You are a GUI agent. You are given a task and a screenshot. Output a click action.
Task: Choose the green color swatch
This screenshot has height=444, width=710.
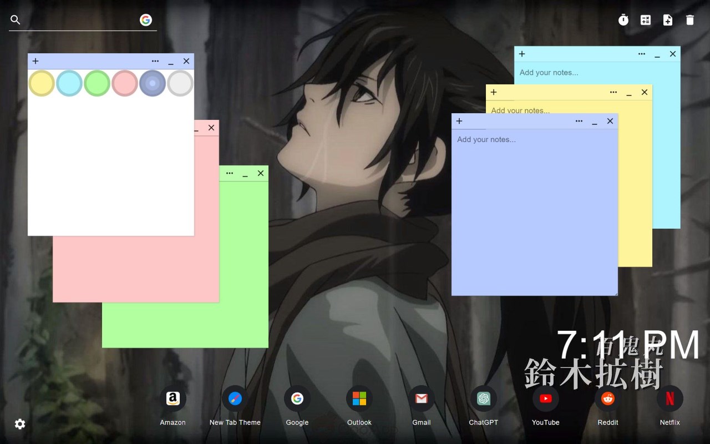pos(97,83)
